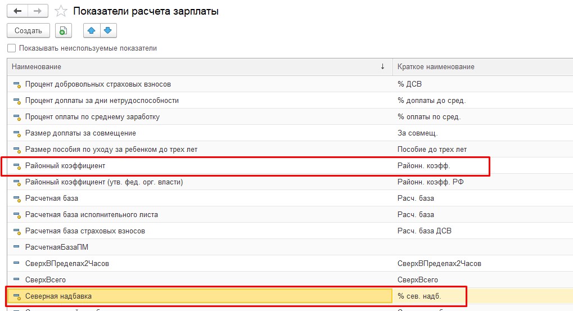The image size is (573, 311).
Task: Click the icon beside Северная надбавка row
Action: tap(16, 296)
